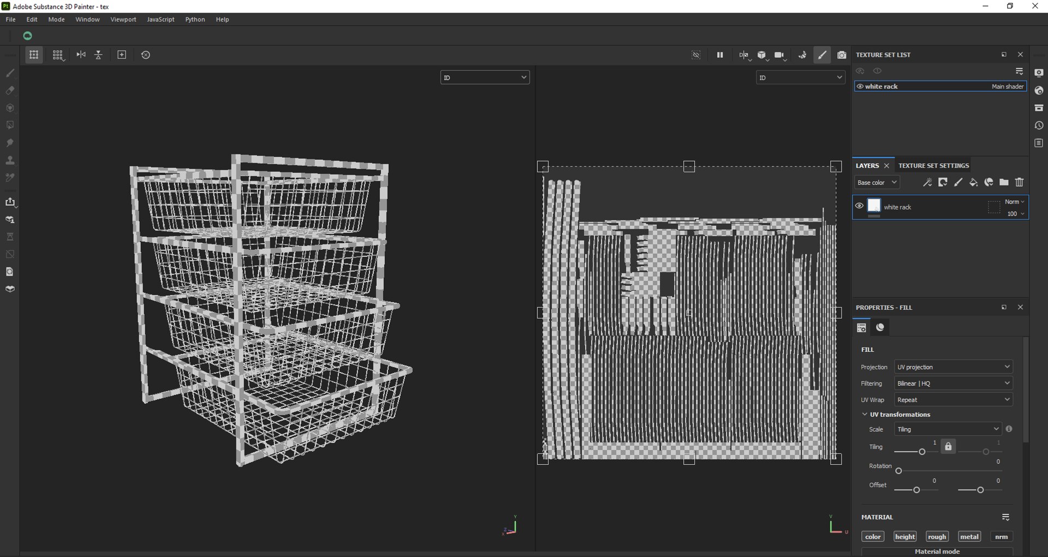
Task: Select the Paint brush tool in left toolbar
Action: pyautogui.click(x=10, y=73)
